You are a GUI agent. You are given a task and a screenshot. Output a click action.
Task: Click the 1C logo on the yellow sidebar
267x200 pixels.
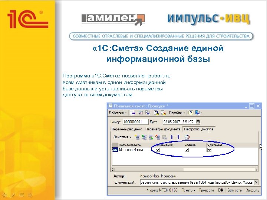pos(28,19)
